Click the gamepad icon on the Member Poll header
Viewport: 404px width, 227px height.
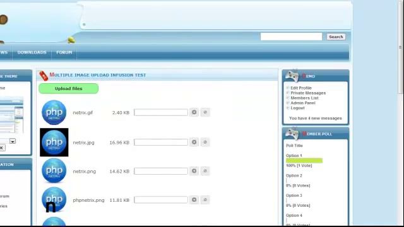point(292,133)
